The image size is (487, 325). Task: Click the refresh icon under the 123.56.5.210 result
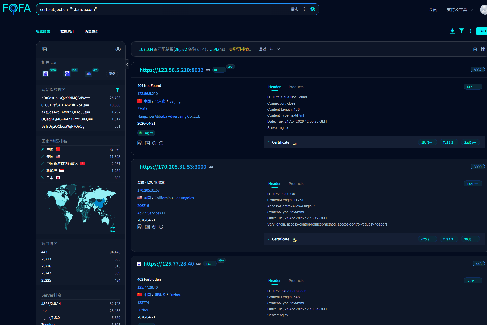[x=161, y=143]
